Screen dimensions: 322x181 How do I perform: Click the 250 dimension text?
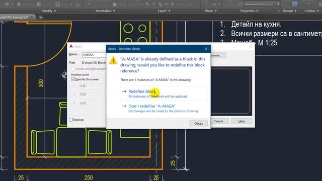coord(89,177)
